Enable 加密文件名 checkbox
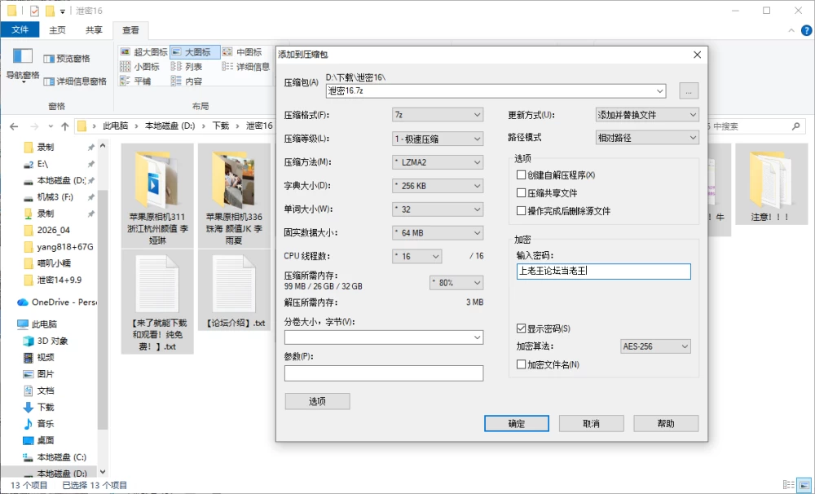The image size is (815, 494). [521, 364]
